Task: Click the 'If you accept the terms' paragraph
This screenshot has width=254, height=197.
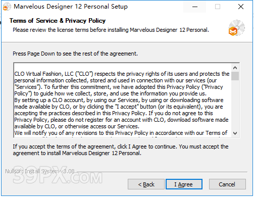Action: [x=121, y=150]
